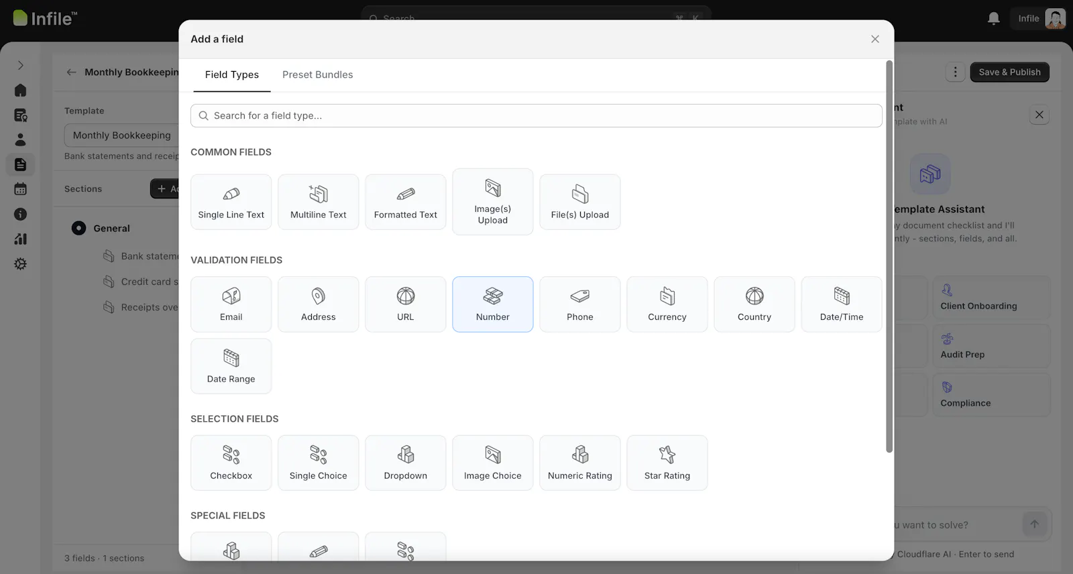The height and width of the screenshot is (574, 1073).
Task: Switch to the Preset Bundles tab
Action: click(x=317, y=74)
